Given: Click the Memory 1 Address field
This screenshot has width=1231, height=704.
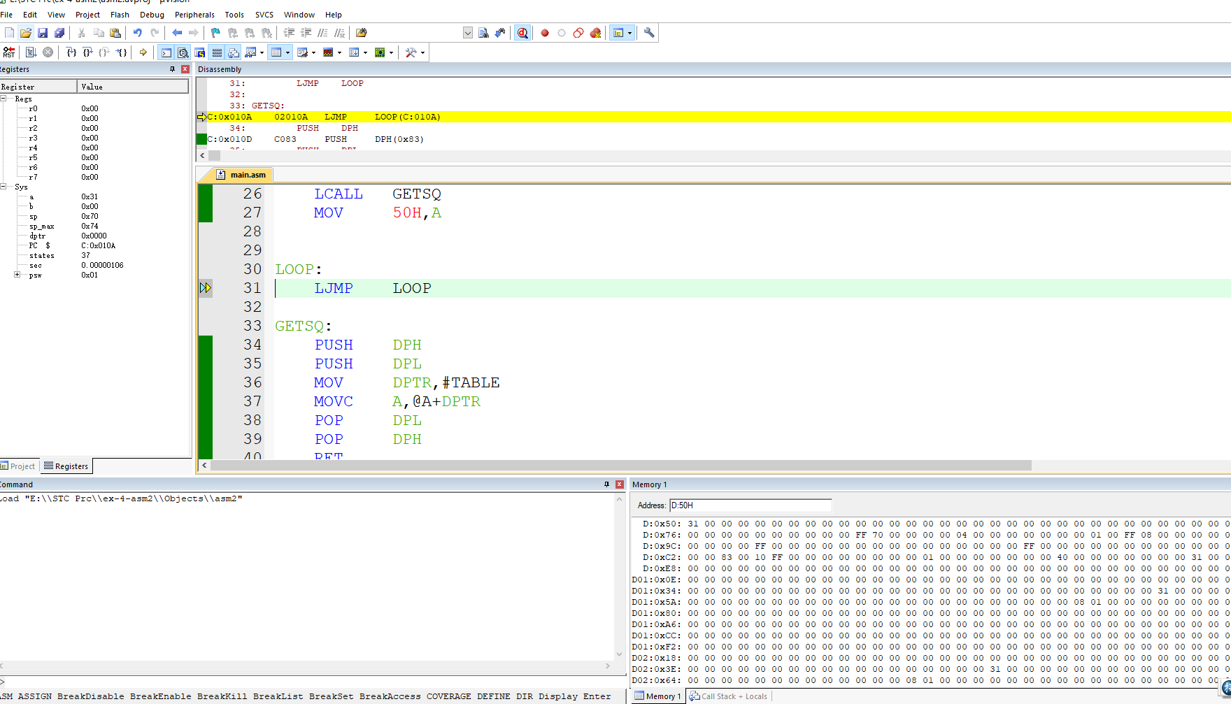Looking at the screenshot, I should [750, 505].
